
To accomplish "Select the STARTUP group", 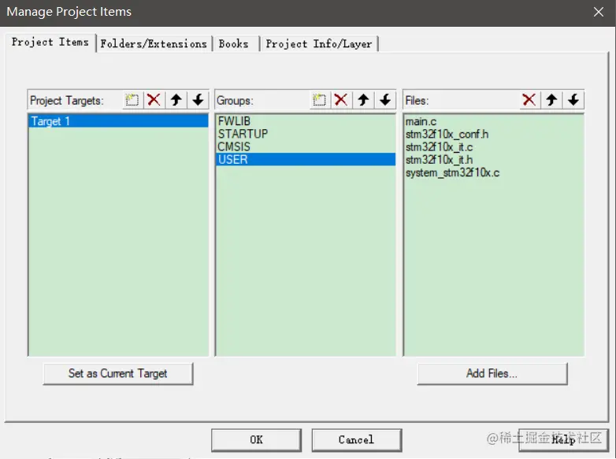I will pos(306,134).
